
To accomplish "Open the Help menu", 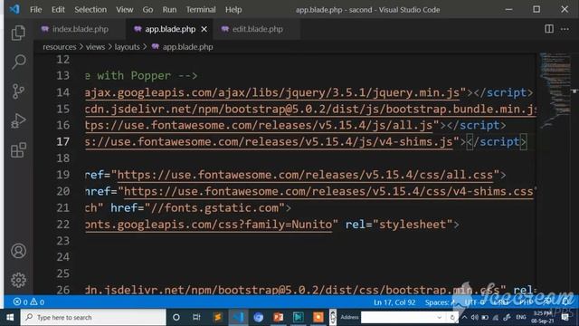I will coord(233,10).
